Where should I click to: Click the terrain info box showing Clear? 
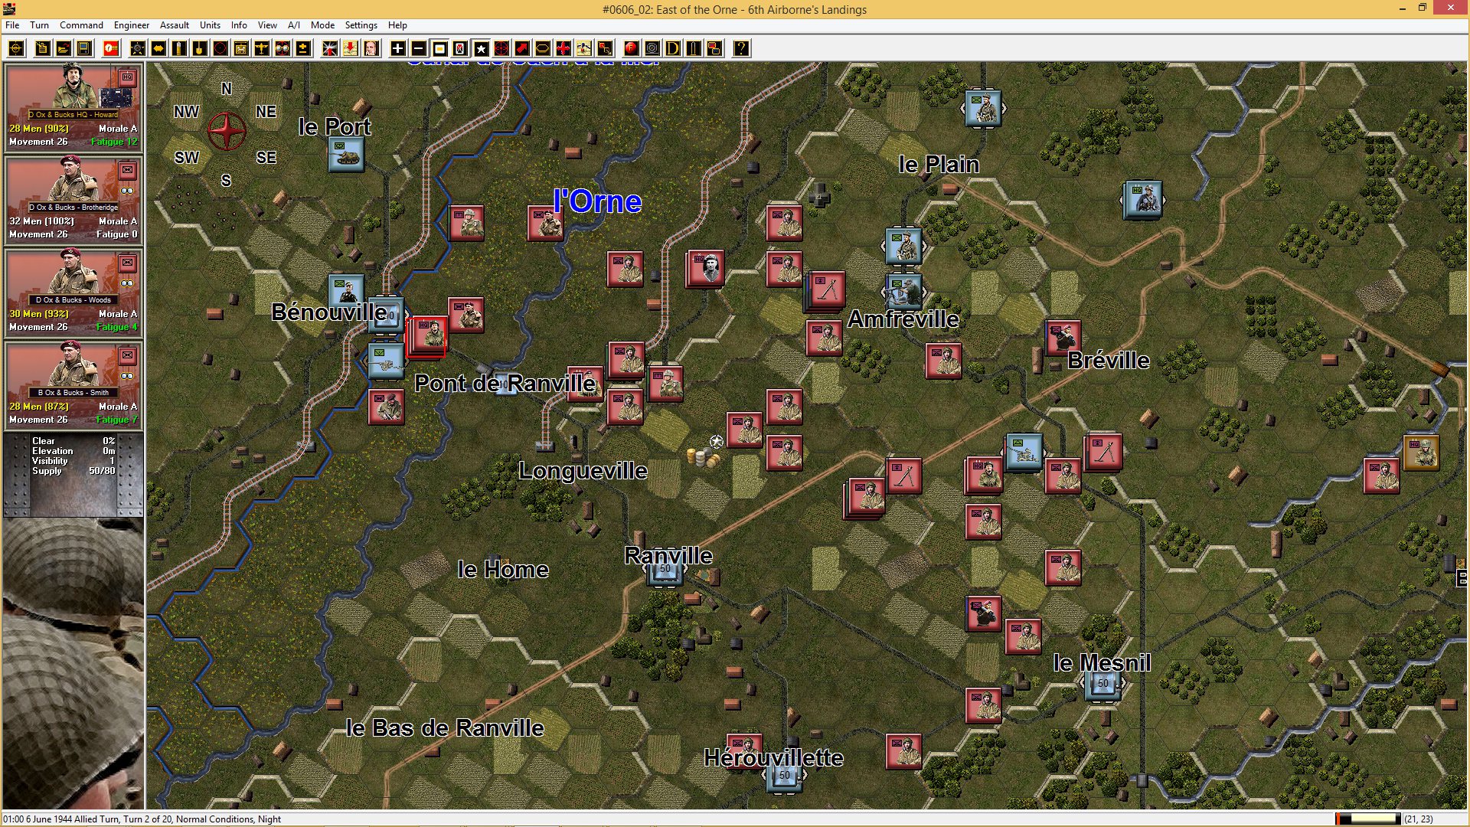coord(73,475)
